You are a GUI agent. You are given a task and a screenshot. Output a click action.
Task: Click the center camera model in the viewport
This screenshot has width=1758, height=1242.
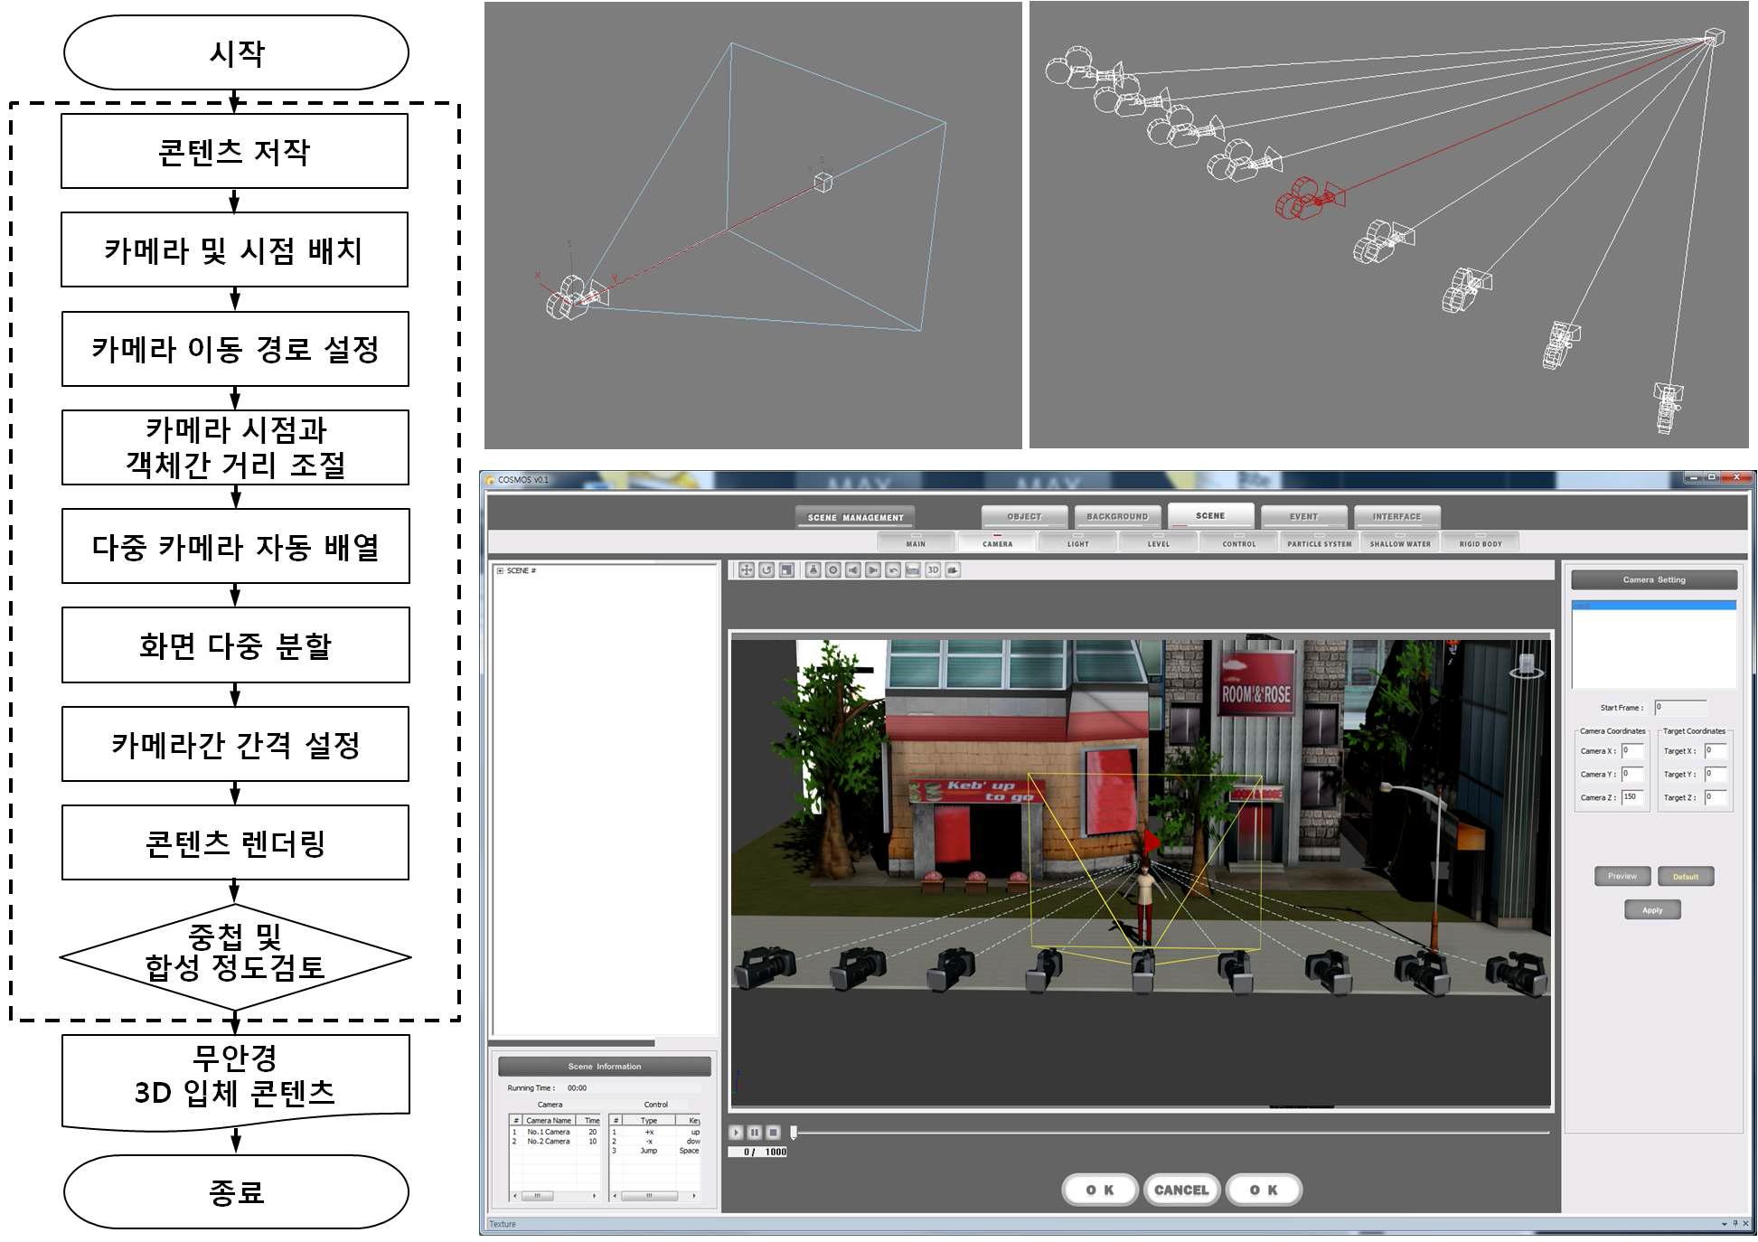[1143, 972]
